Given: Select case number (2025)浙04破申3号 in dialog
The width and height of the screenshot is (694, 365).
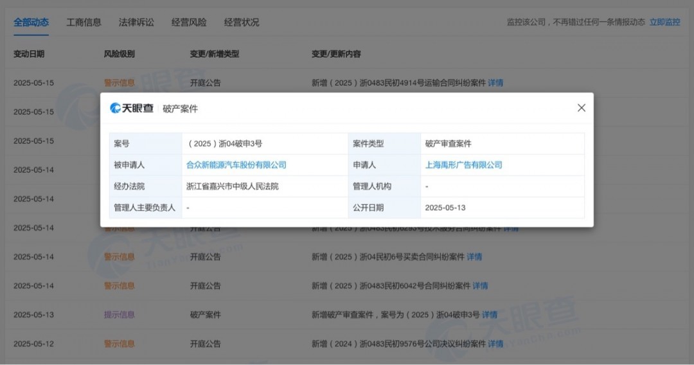Looking at the screenshot, I should coord(225,144).
